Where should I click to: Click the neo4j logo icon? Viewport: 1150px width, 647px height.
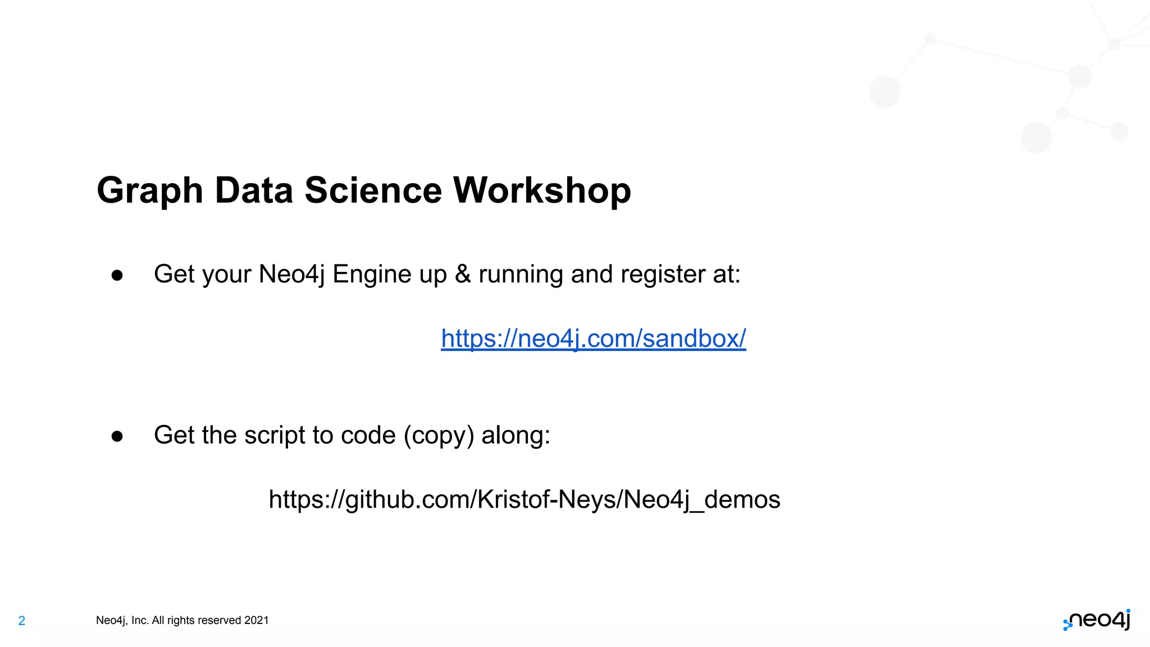[x=1097, y=620]
